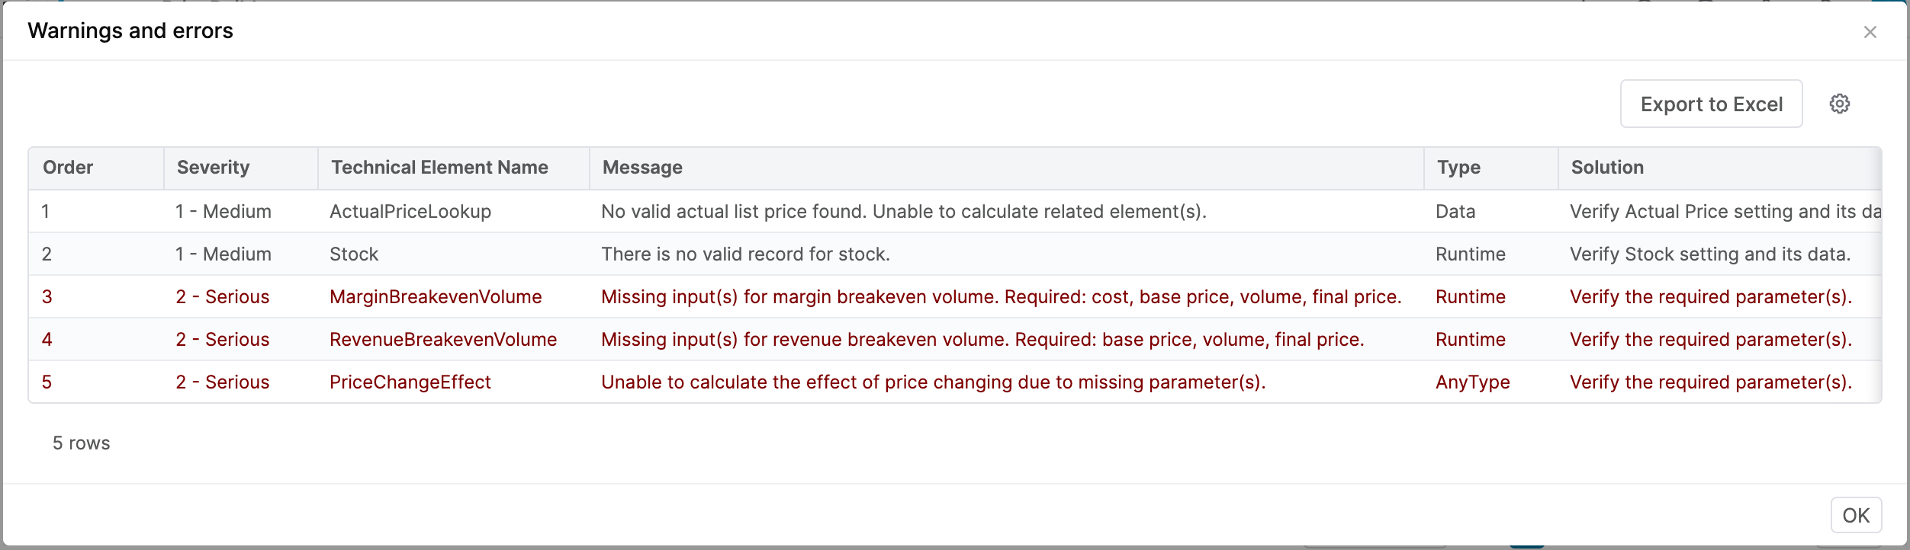Select the ActualPriceLookup row

(410, 212)
